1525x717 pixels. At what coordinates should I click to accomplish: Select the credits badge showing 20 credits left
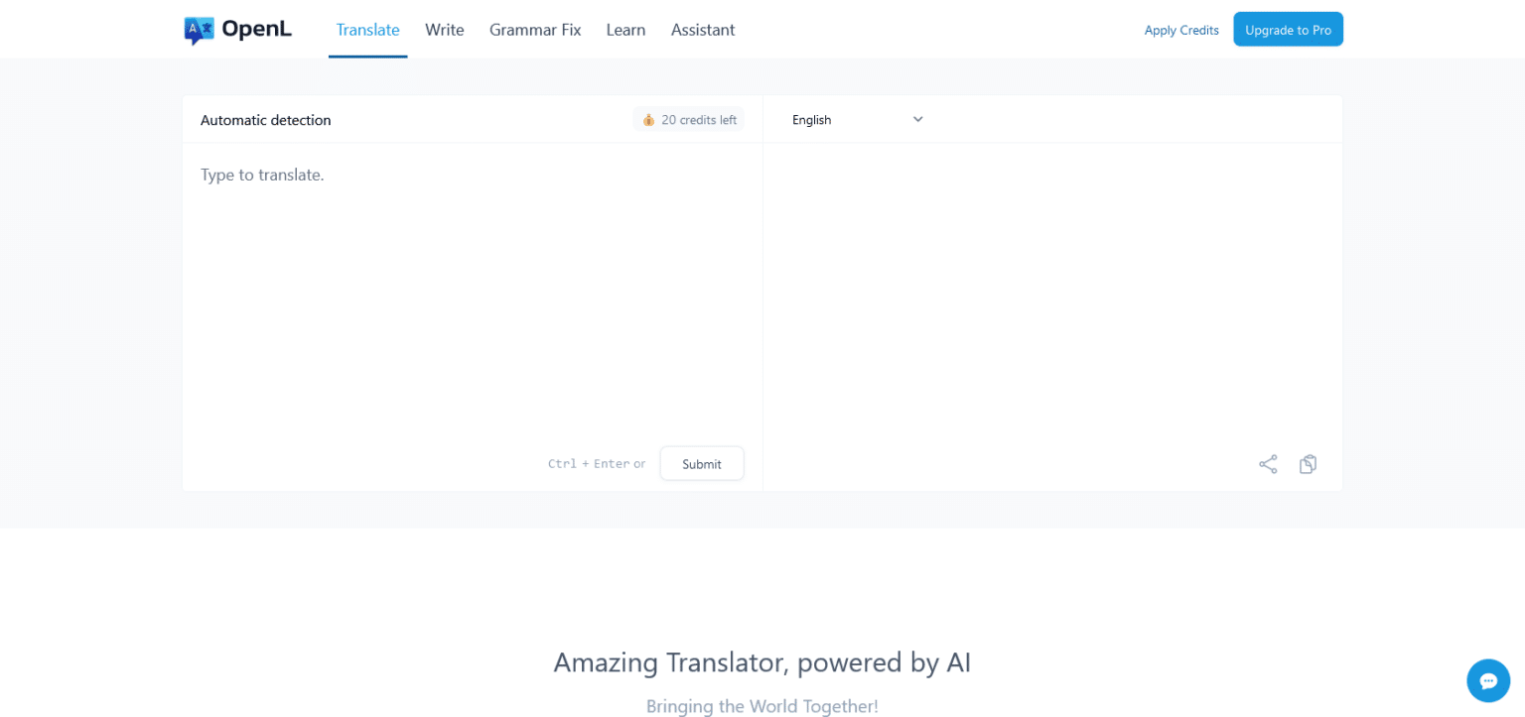coord(688,119)
